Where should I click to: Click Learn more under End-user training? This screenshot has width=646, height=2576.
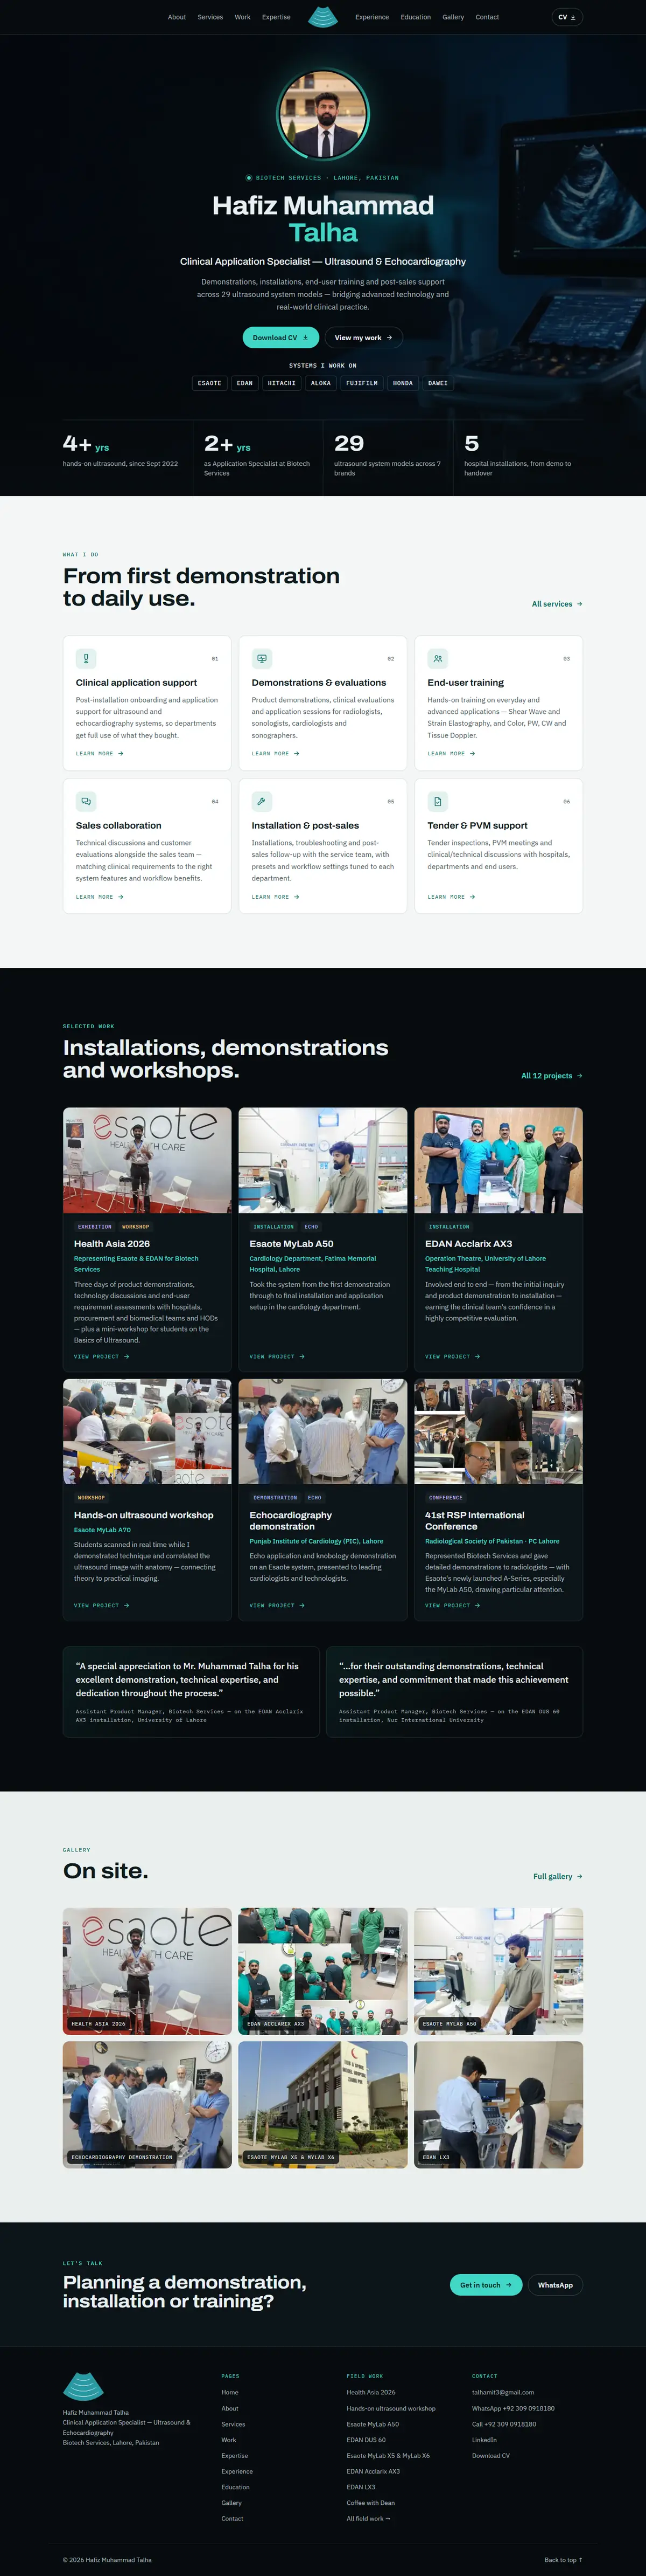[451, 753]
